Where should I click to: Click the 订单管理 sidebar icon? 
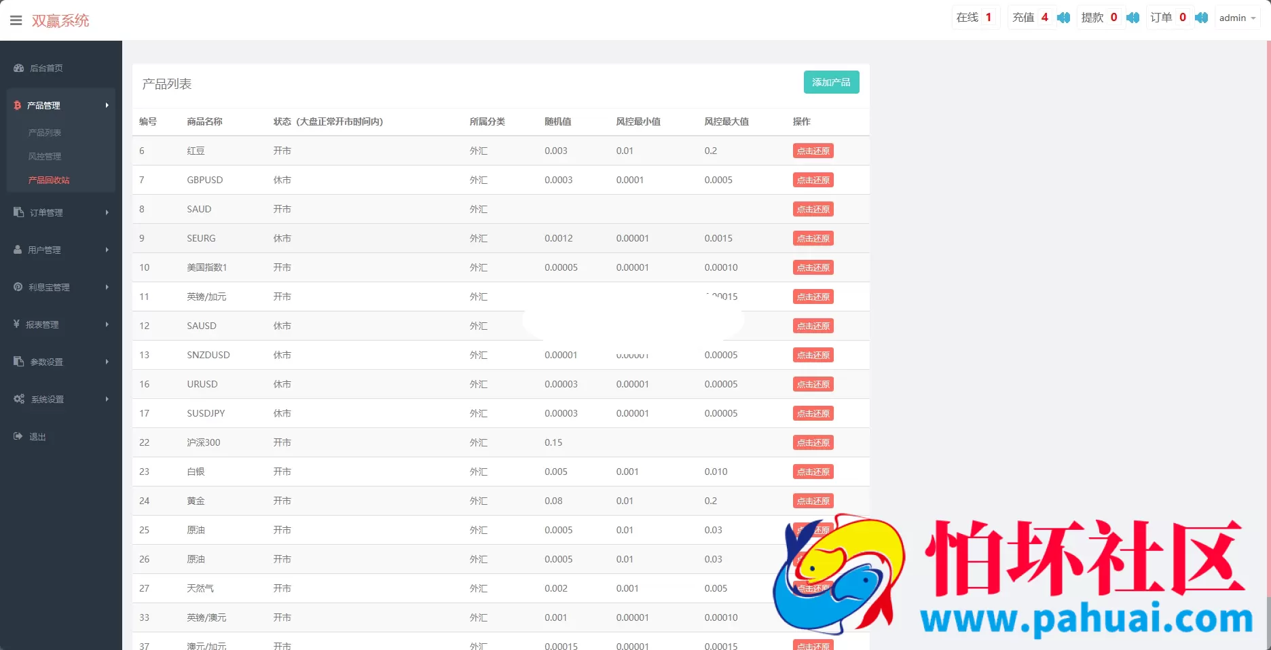(x=19, y=212)
